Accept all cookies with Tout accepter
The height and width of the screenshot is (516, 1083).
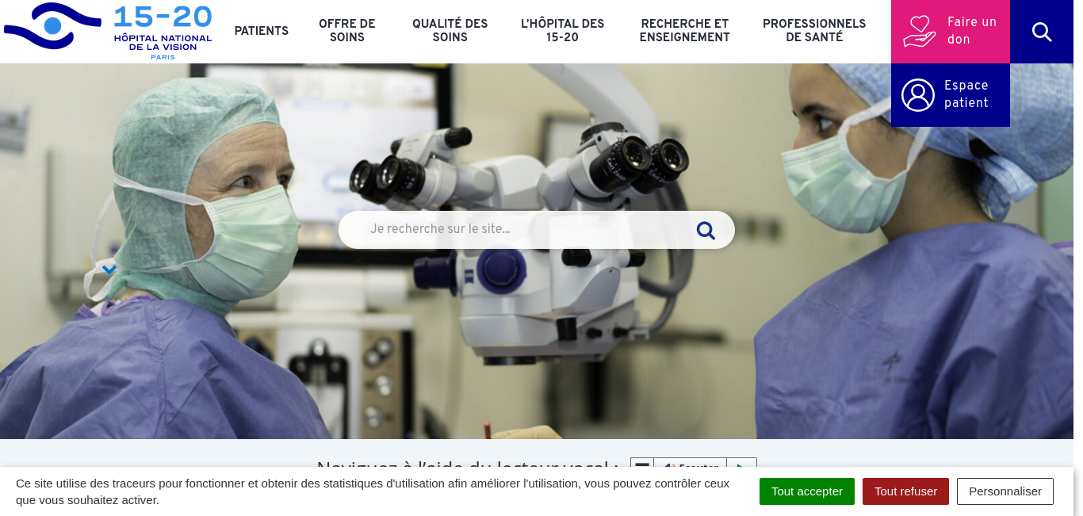pyautogui.click(x=807, y=491)
